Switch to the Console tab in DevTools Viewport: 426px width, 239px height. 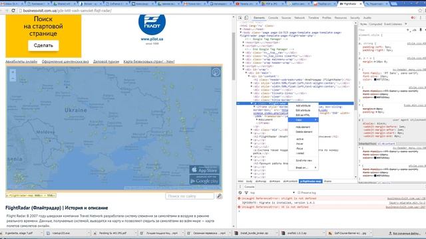[x=273, y=18]
